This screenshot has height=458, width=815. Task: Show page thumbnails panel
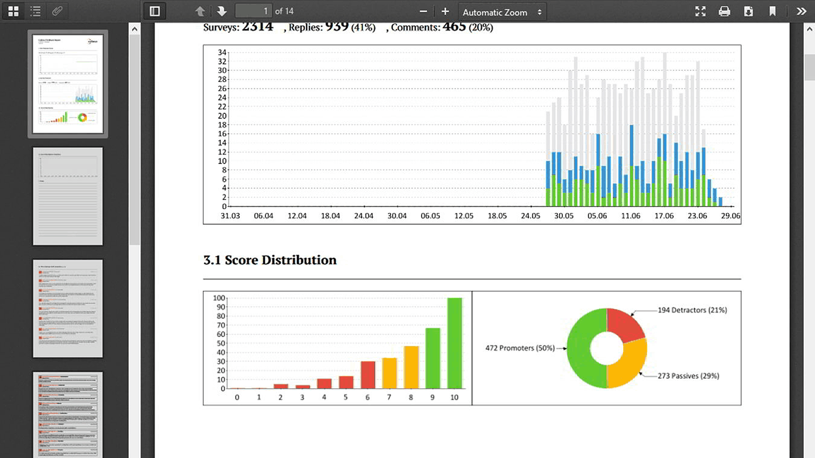coord(13,11)
